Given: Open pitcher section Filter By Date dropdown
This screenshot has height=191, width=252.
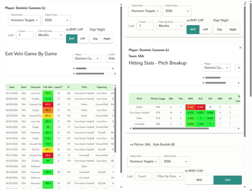Looking at the screenshot, I should click(x=169, y=177).
